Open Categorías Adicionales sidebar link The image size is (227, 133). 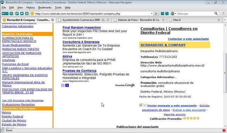click(x=17, y=26)
